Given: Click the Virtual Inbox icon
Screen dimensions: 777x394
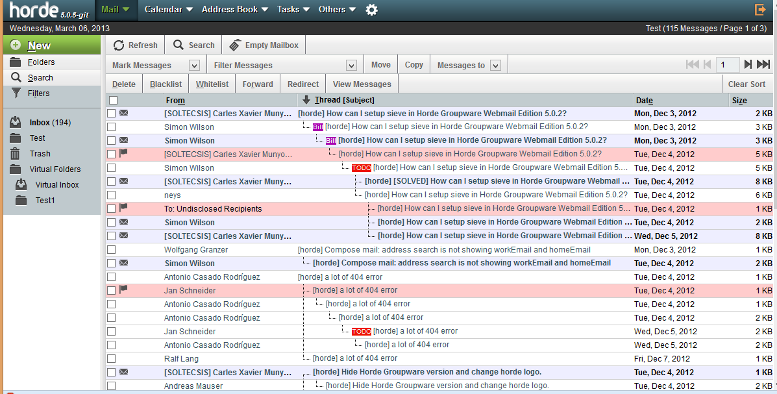Looking at the screenshot, I should (x=21, y=184).
